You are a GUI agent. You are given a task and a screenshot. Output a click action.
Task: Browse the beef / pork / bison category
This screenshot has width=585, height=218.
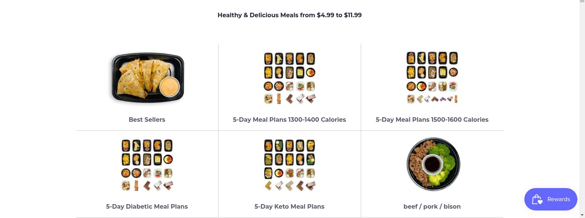[432, 206]
